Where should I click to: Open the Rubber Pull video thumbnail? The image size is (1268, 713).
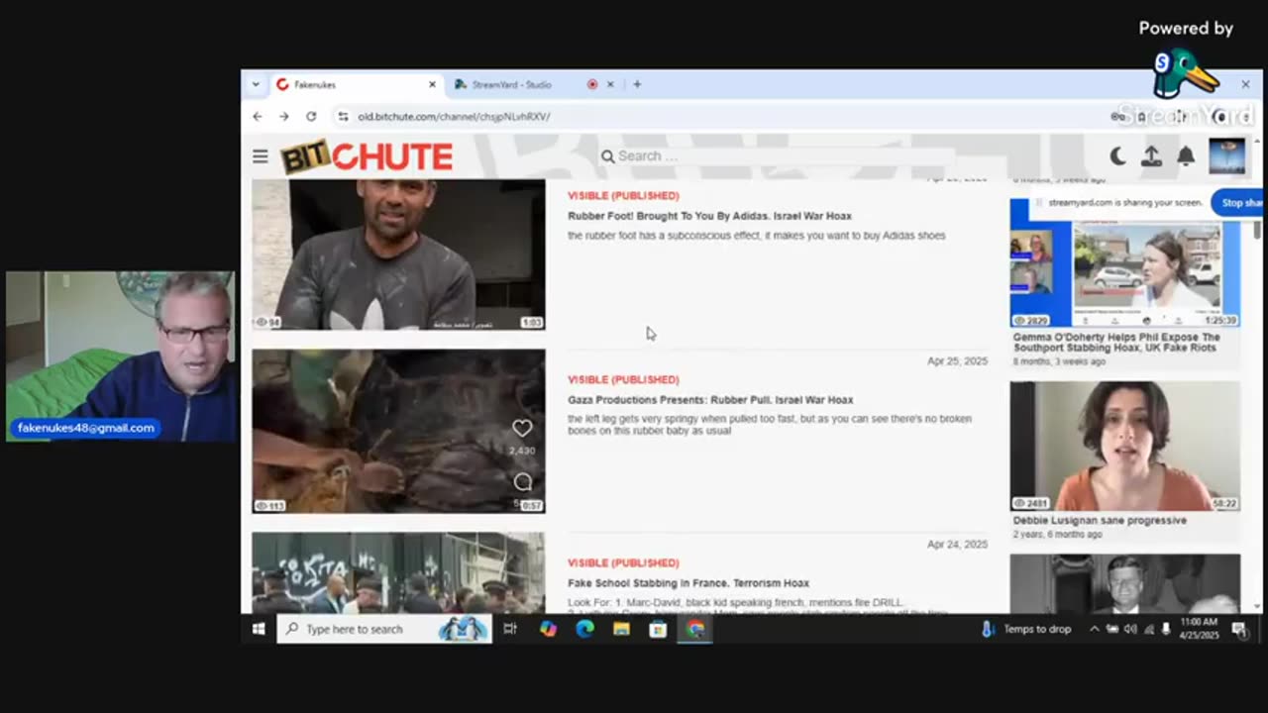click(x=398, y=431)
